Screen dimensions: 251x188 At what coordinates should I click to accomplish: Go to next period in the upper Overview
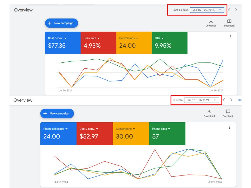[236, 10]
